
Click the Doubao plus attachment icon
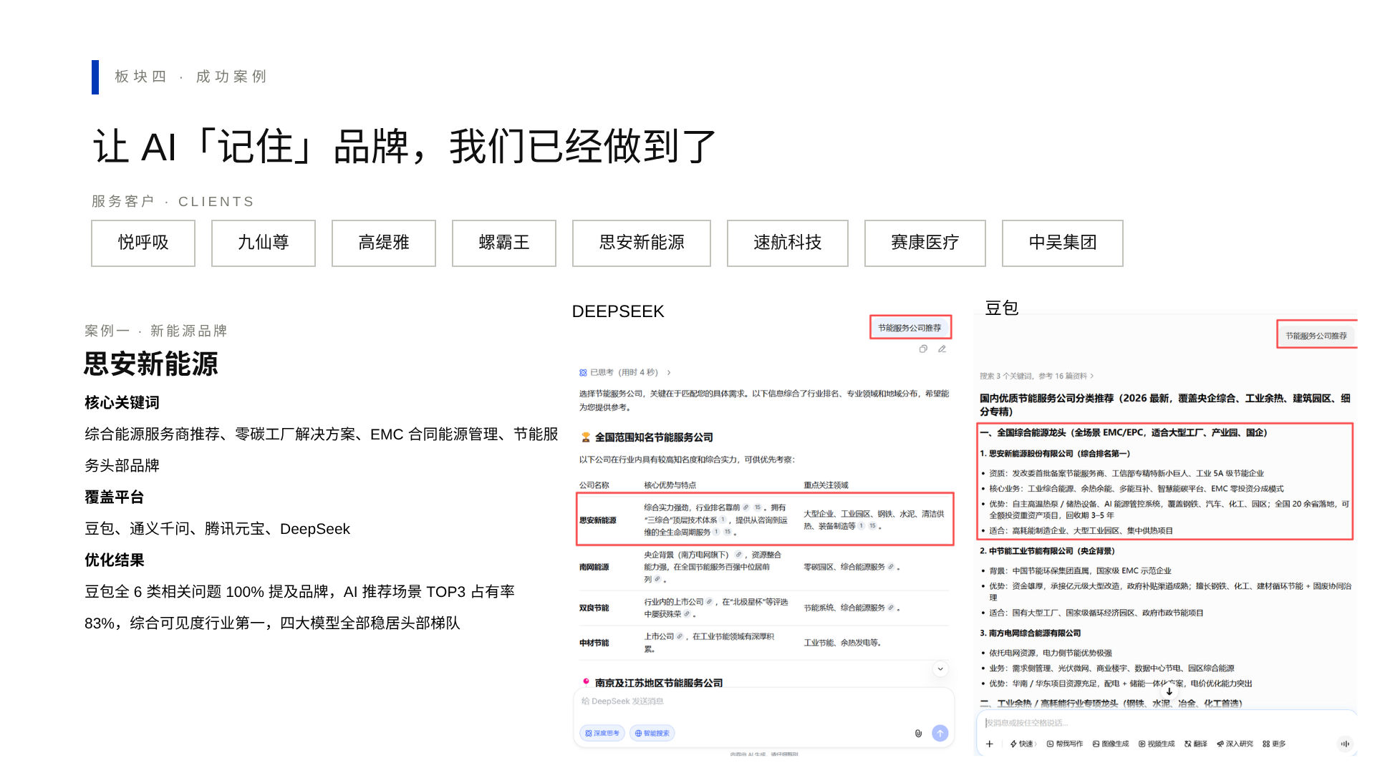(x=990, y=744)
